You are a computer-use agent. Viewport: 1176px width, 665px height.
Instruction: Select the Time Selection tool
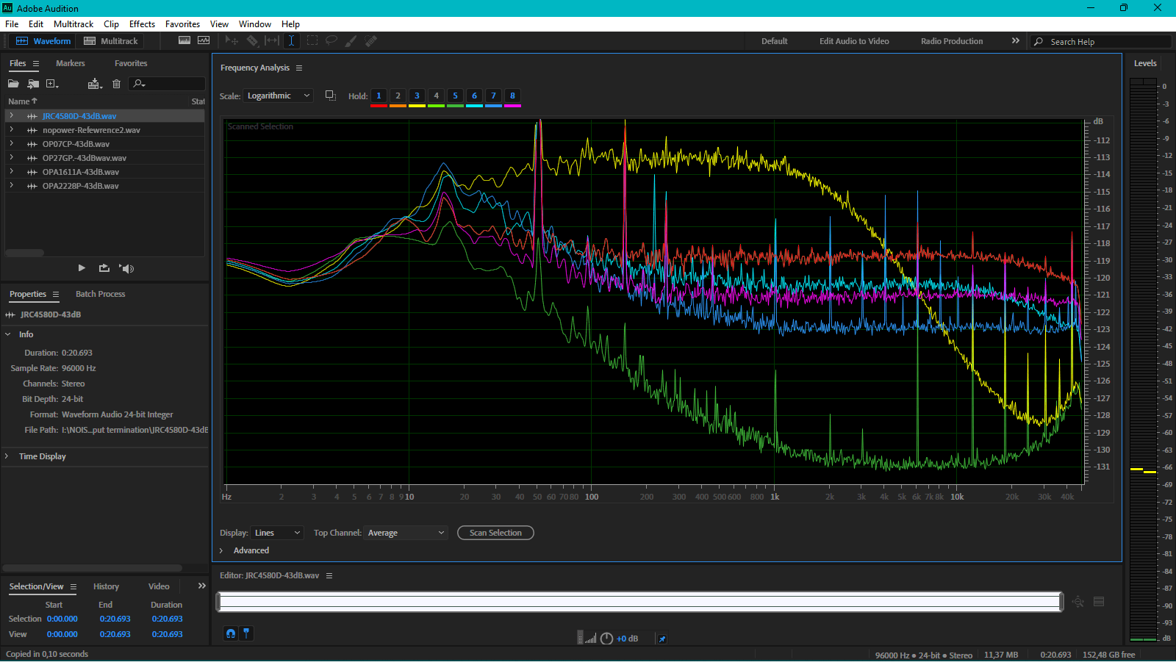291,40
